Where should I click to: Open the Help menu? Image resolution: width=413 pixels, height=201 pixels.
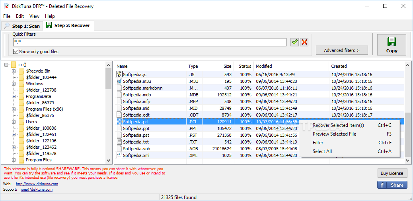(x=50, y=16)
